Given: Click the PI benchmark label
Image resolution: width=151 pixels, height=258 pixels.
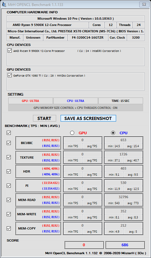Looking at the screenshot, I should coord(27,186).
